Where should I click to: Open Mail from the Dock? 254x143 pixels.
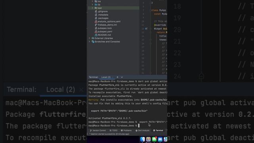click(160, 139)
